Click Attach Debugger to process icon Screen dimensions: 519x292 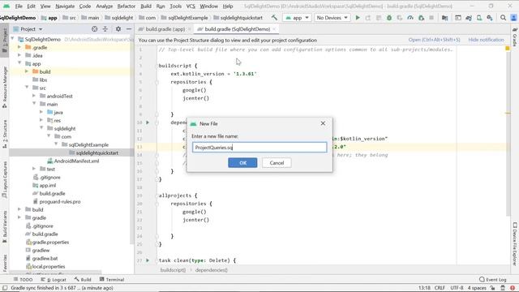pyautogui.click(x=421, y=18)
